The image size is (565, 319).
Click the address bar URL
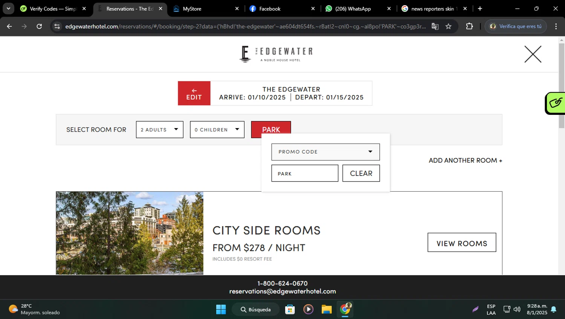(x=245, y=26)
